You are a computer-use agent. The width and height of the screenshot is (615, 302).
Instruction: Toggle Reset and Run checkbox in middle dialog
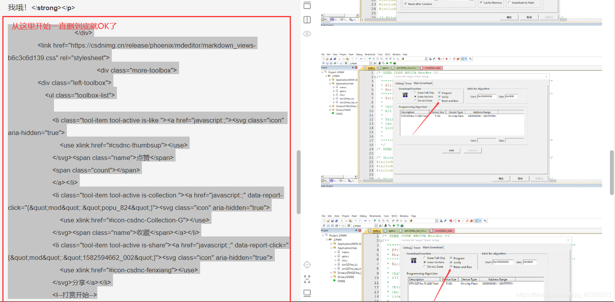click(439, 101)
